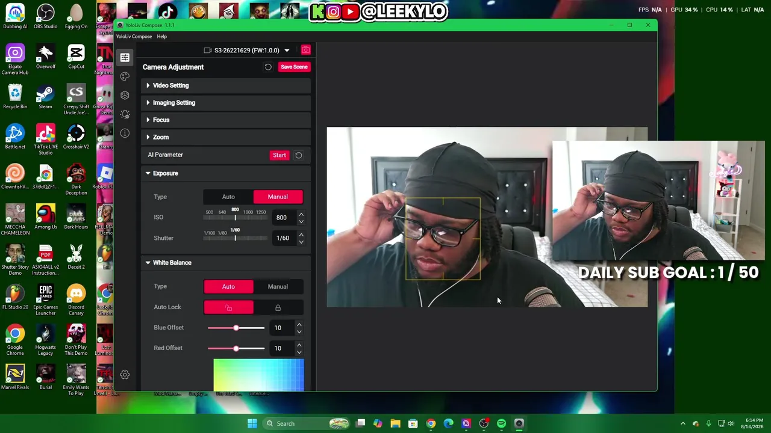
Task: Increase ISO with the up stepper arrow
Action: click(301, 214)
